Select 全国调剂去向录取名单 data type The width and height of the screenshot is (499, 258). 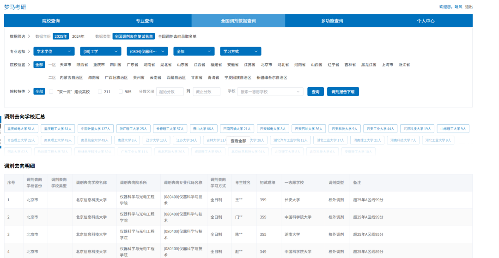coord(177,36)
